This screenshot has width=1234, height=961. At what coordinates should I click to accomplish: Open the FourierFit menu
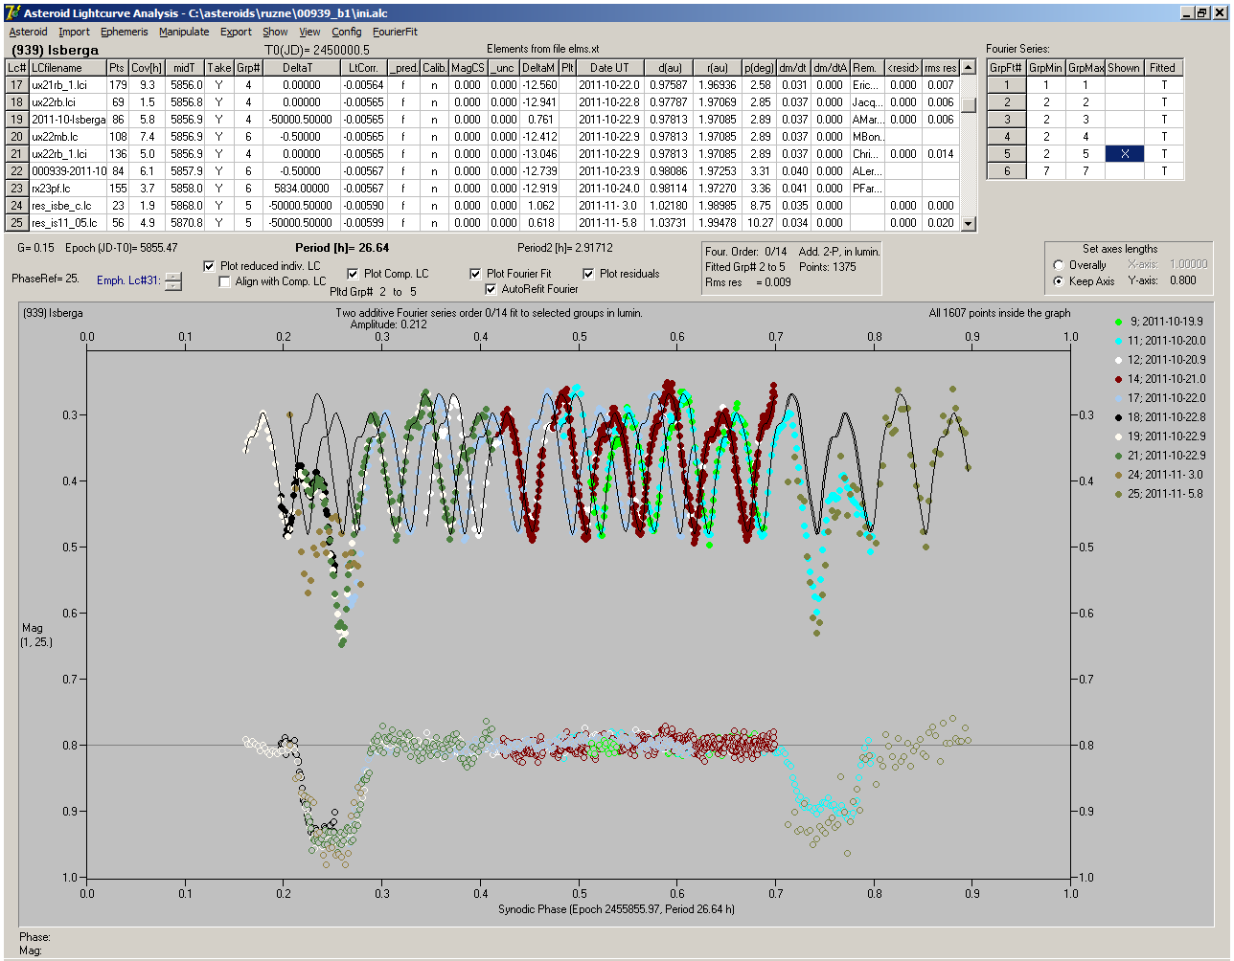395,32
